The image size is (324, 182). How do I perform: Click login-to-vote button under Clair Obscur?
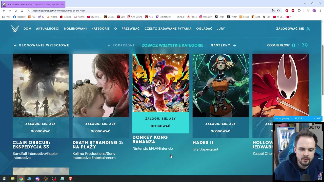pyautogui.click(x=41, y=127)
